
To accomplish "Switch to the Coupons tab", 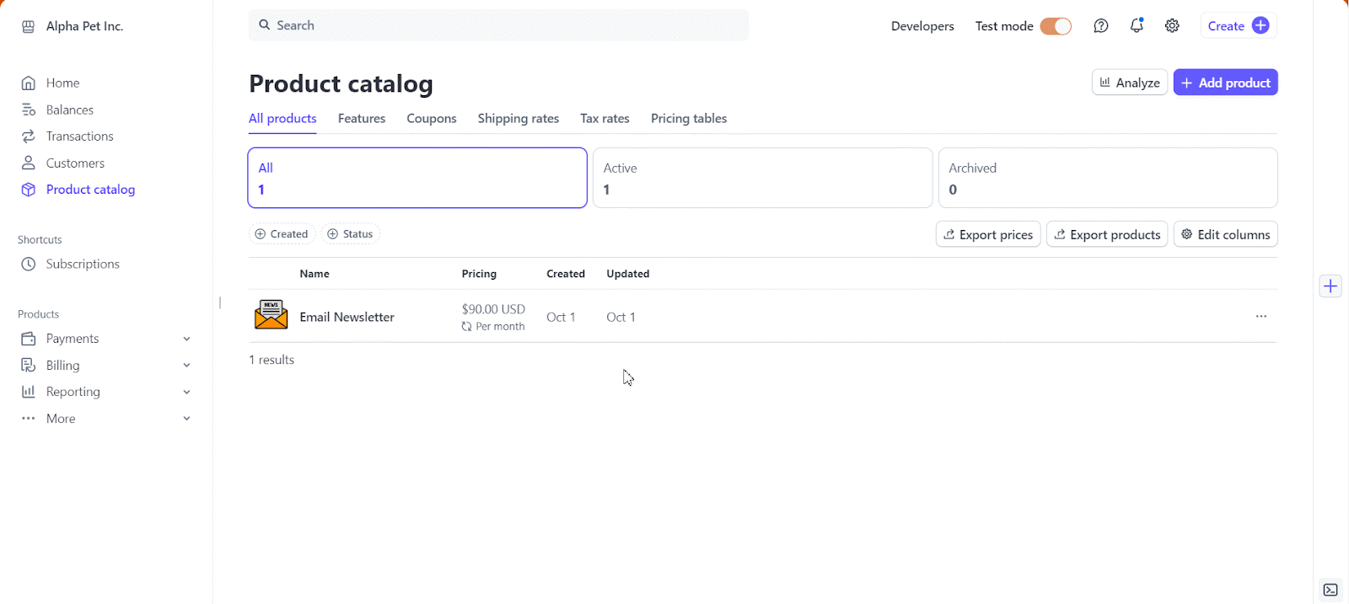I will (x=431, y=119).
